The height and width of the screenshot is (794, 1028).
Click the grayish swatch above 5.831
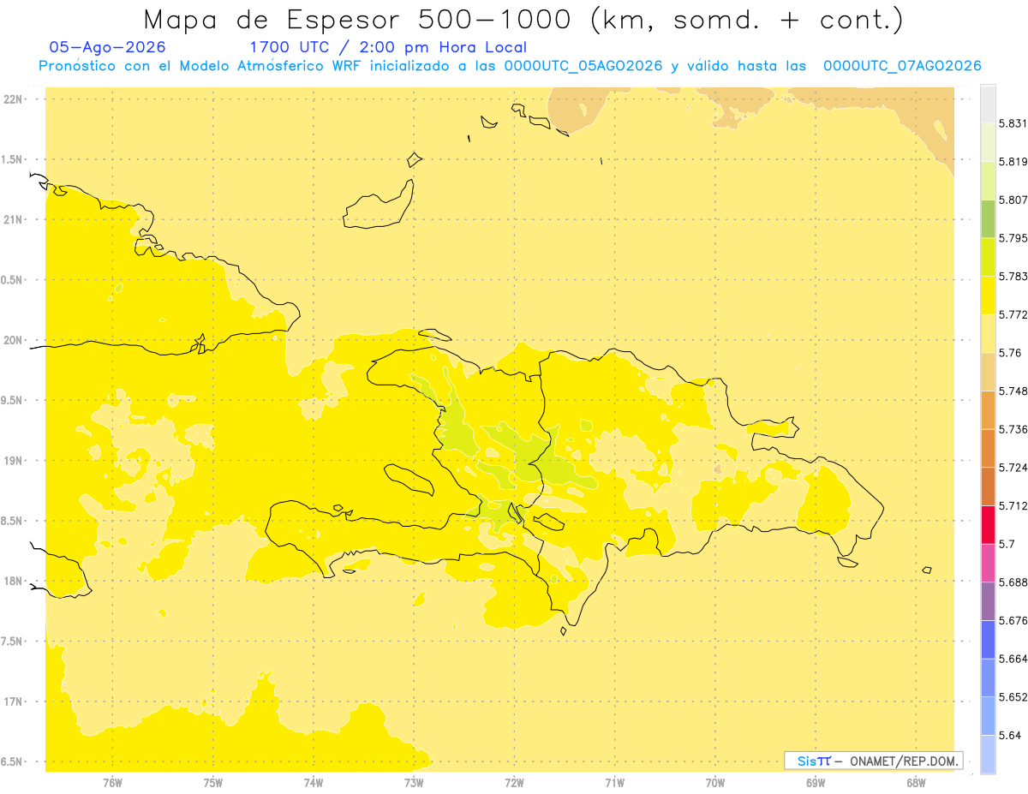point(988,104)
